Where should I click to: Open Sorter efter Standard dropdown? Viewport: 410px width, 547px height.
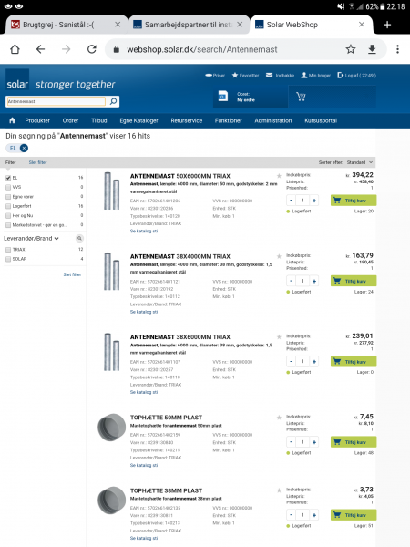coord(360,162)
